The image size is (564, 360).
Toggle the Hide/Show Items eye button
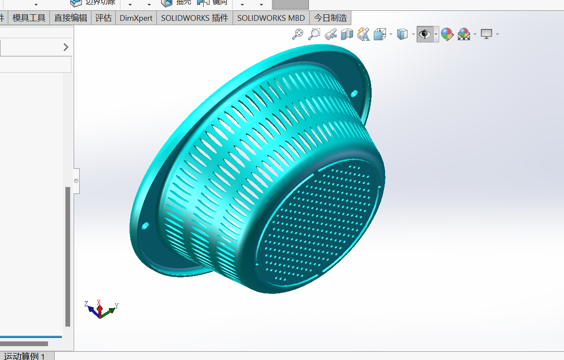coord(425,34)
